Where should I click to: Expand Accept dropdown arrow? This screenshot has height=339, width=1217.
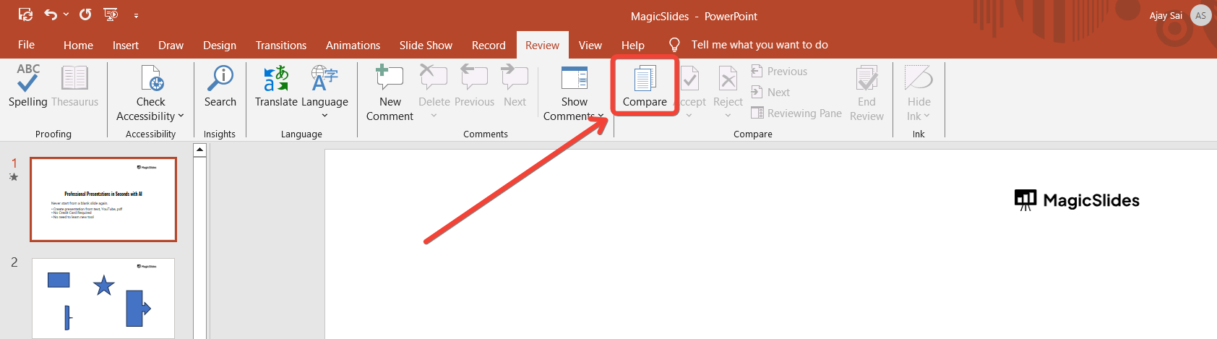(689, 116)
